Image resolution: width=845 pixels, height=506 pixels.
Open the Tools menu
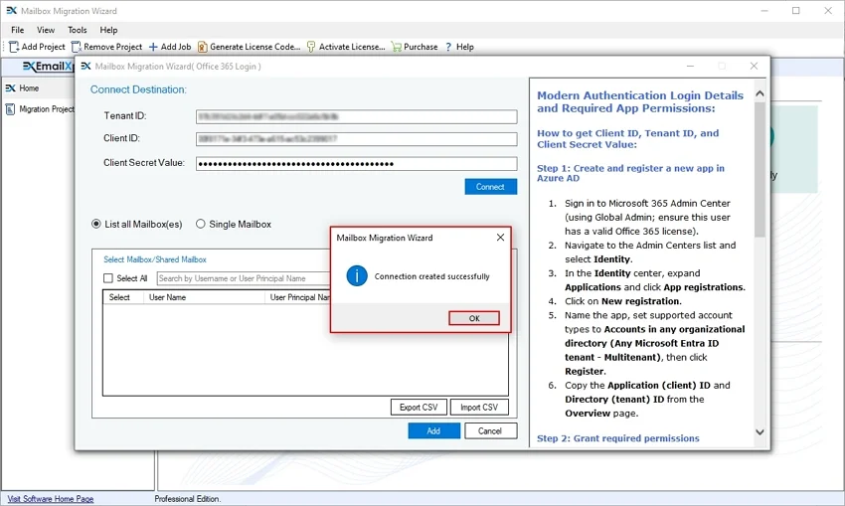point(77,30)
